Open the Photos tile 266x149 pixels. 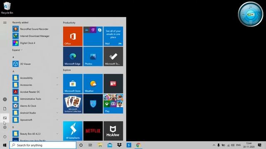tap(93, 56)
